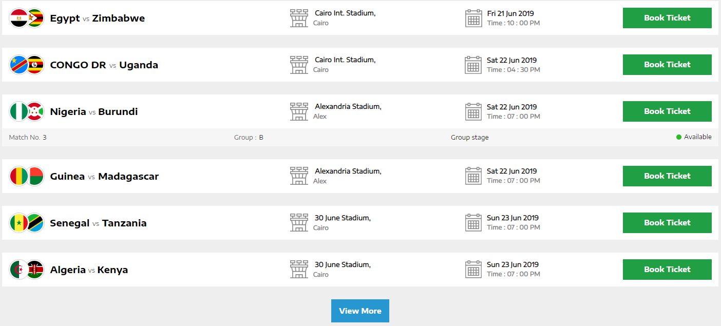Book ticket for Senegal vs Tanzania
This screenshot has height=326, width=721.
point(667,223)
